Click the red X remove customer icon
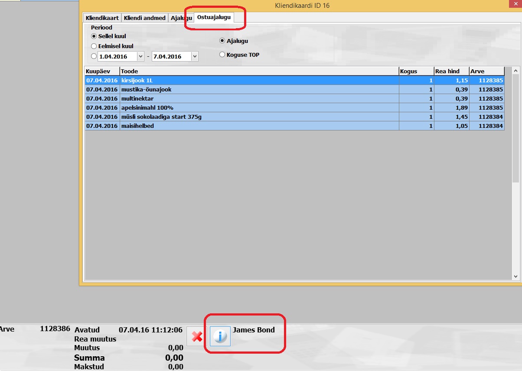522x371 pixels. (197, 336)
